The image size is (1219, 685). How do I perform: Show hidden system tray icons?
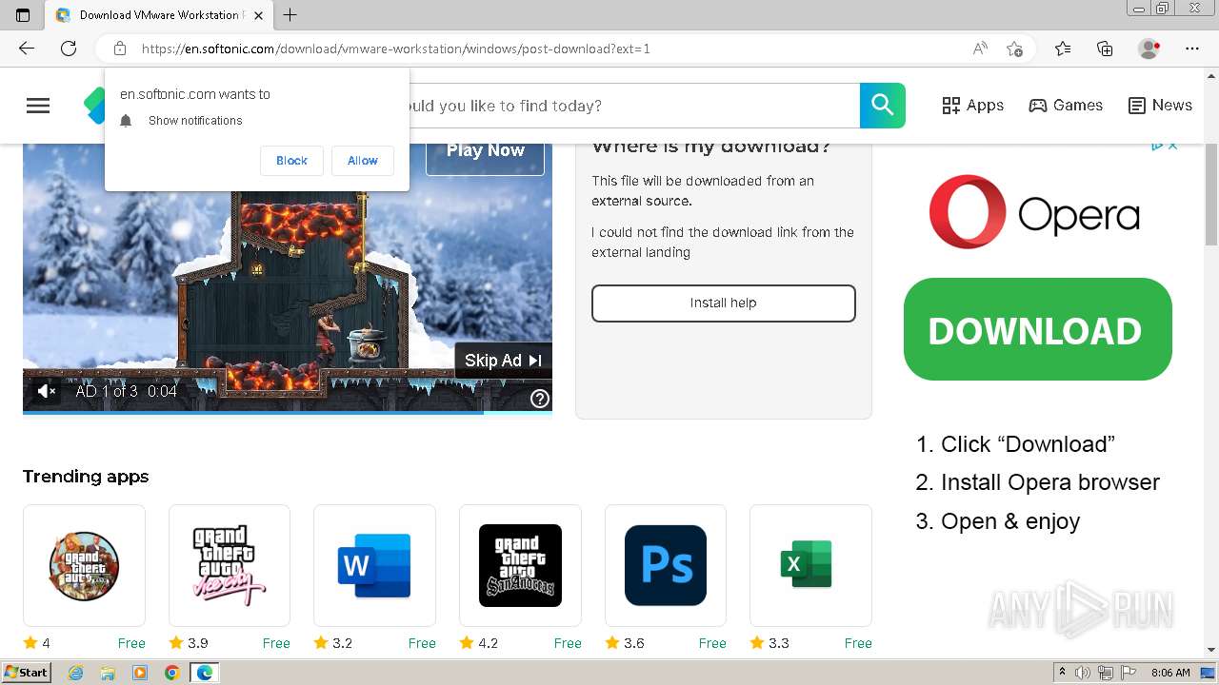coord(1062,673)
